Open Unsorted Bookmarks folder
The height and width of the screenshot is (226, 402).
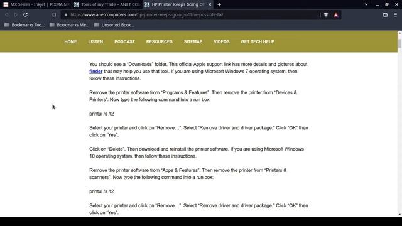point(114,25)
